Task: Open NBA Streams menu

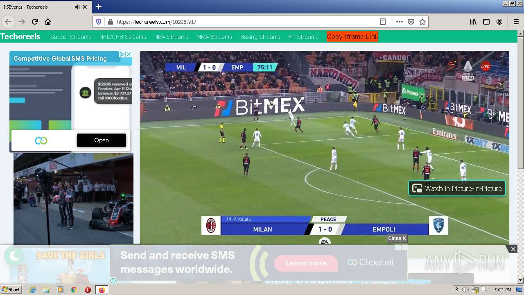Action: (171, 37)
